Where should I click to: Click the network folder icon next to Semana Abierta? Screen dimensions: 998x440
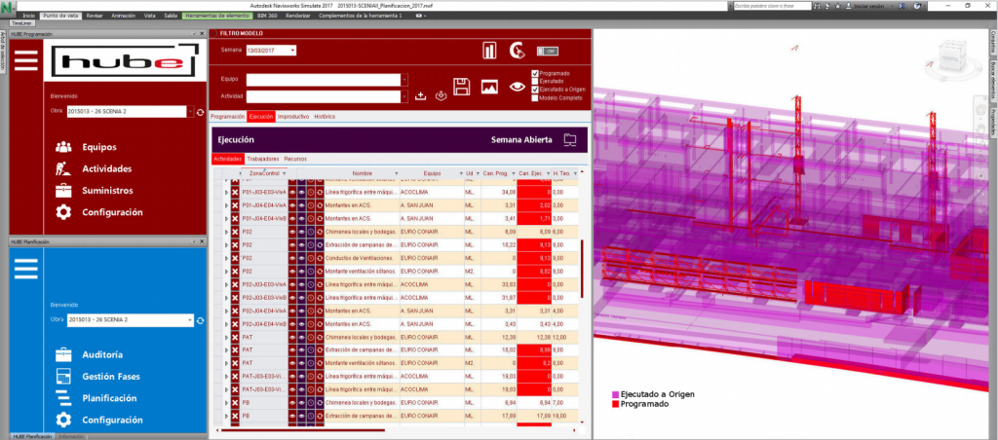pos(570,140)
